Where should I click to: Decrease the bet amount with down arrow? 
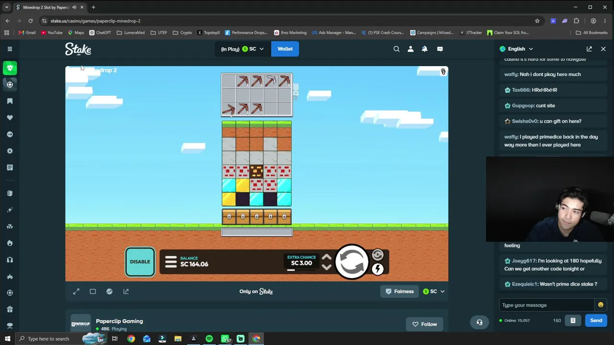[327, 267]
